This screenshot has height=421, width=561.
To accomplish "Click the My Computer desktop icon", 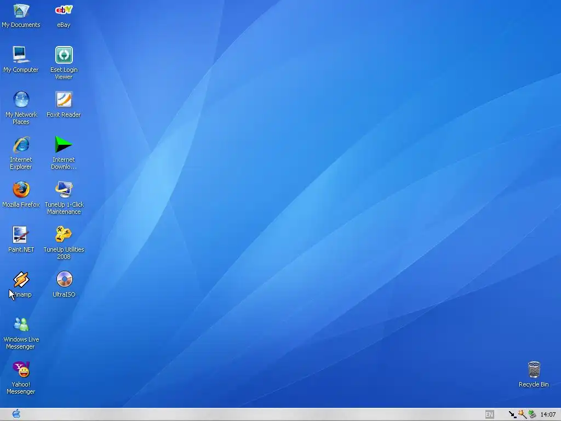I will tap(21, 55).
